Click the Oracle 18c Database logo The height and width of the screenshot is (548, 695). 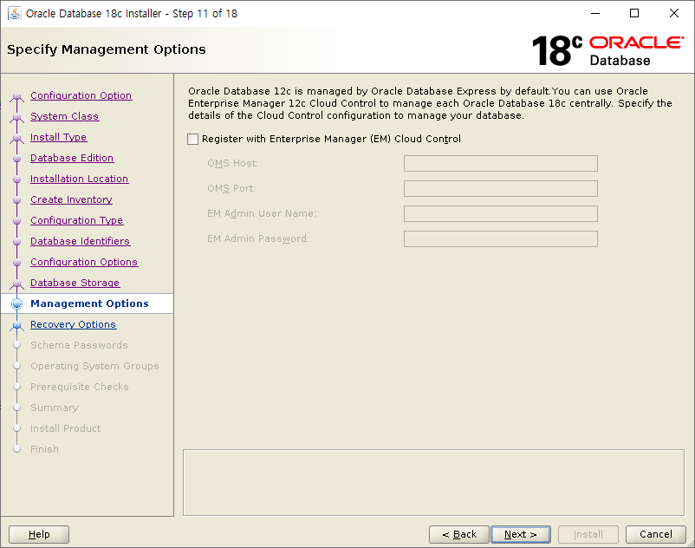point(607,50)
